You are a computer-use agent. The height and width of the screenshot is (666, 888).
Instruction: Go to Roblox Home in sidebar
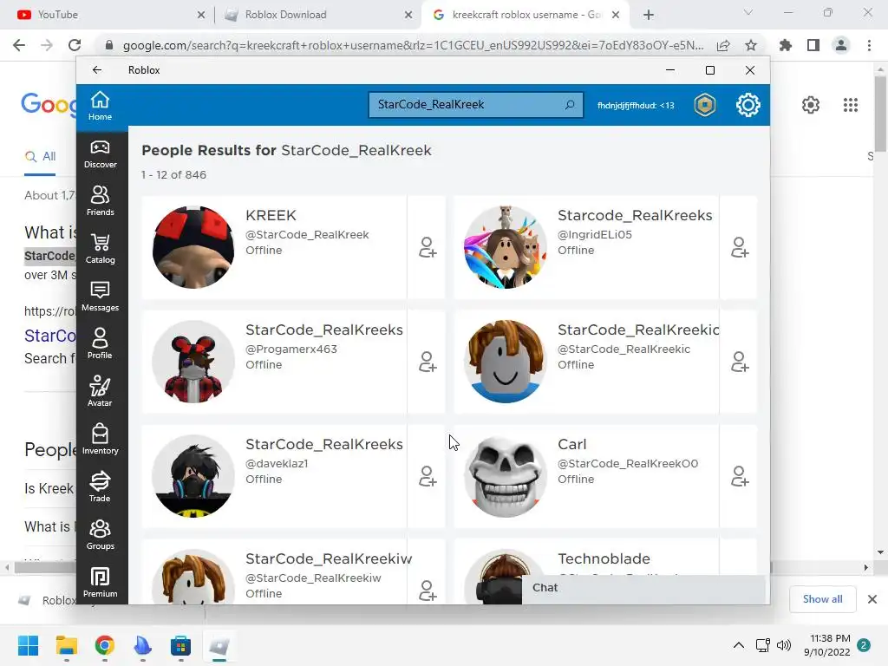coord(100,106)
